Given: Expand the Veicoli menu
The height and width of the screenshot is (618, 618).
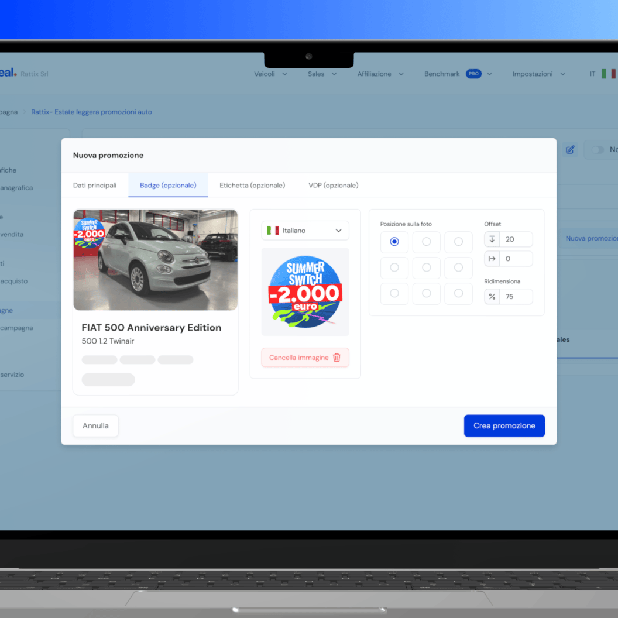Looking at the screenshot, I should [270, 74].
